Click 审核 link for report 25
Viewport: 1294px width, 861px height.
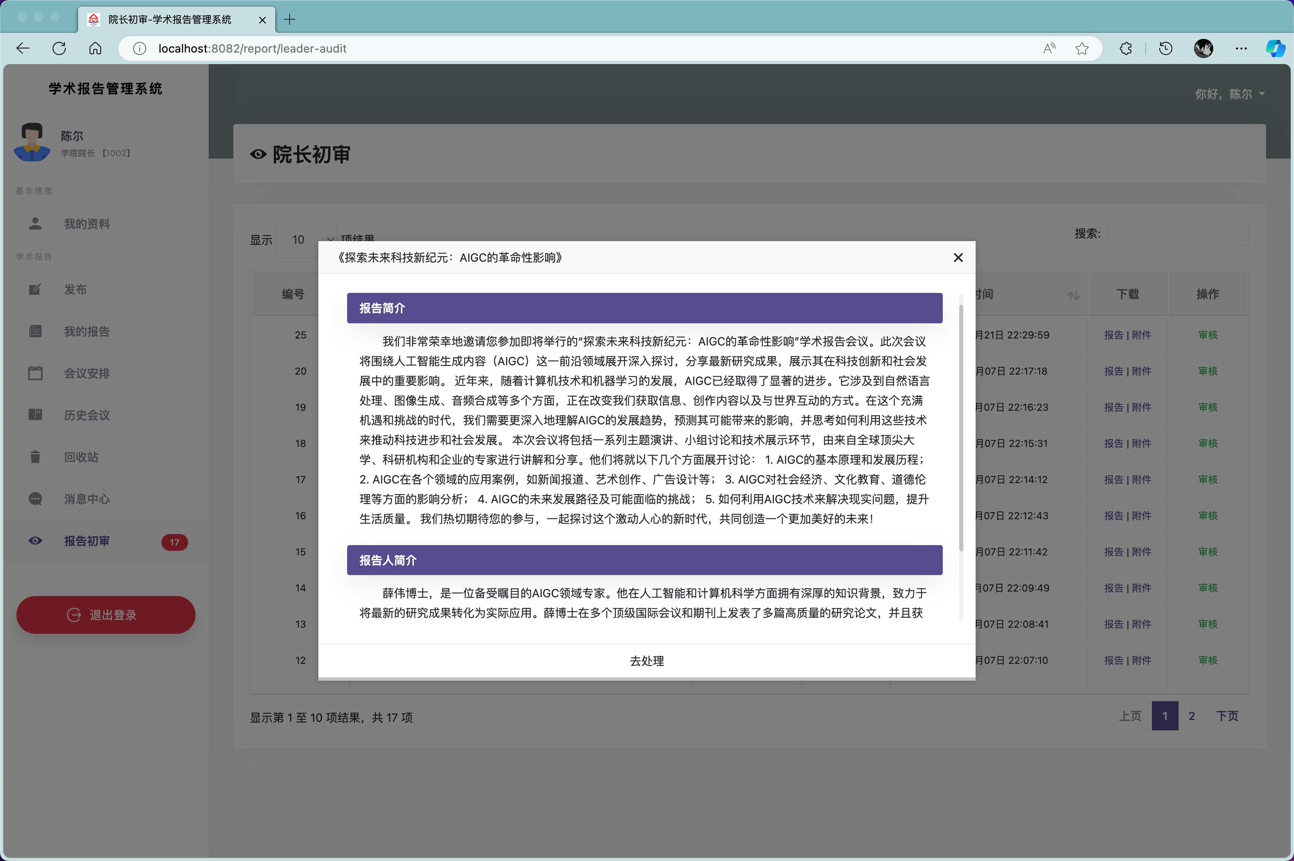click(x=1207, y=335)
